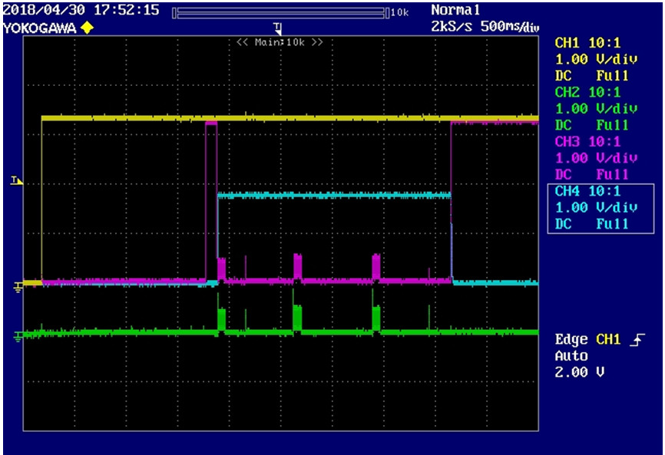Open the 500ms/div timebase setting
This screenshot has height=455, width=665.
point(510,27)
